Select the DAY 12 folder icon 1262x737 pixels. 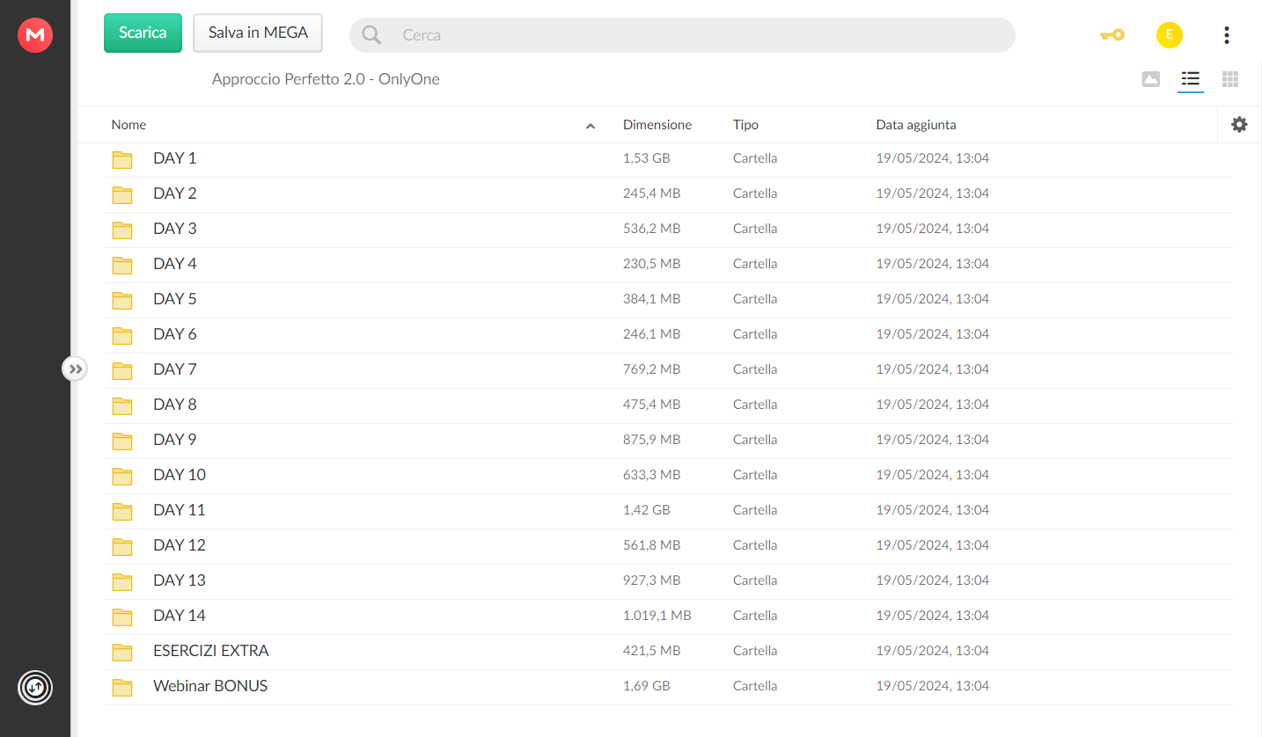point(122,546)
